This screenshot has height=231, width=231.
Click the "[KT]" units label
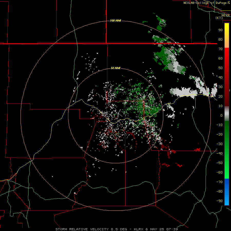pos(219,18)
